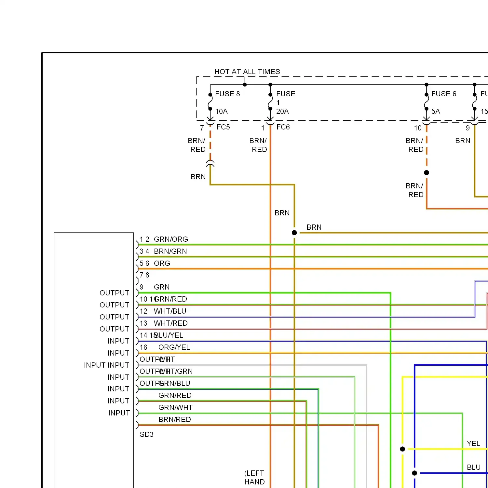Select the splice dot on the blue wire
The height and width of the screenshot is (488, 488).
pos(414,473)
